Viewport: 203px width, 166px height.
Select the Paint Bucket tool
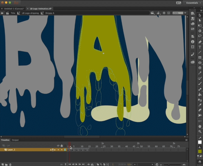[200, 94]
